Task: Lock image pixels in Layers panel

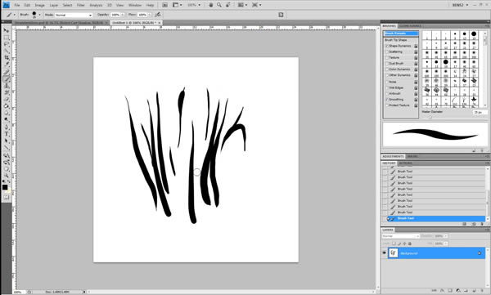Action: pos(399,244)
